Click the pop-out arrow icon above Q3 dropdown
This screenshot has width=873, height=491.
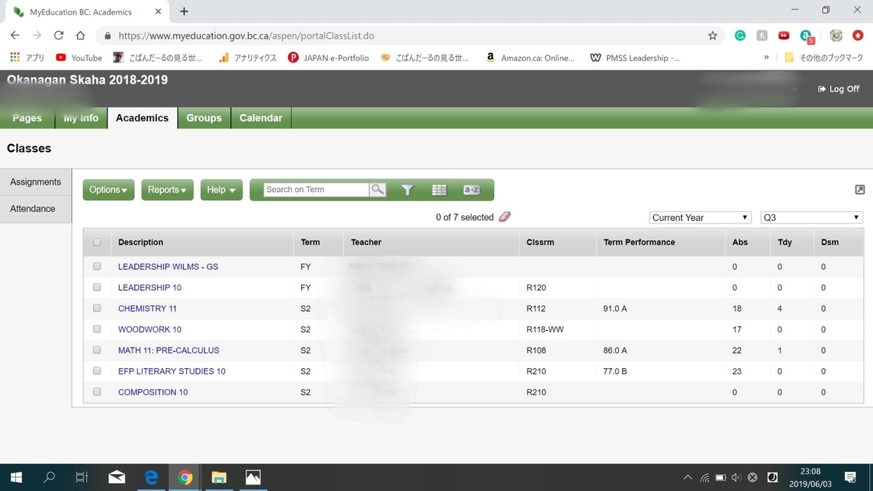(x=860, y=190)
